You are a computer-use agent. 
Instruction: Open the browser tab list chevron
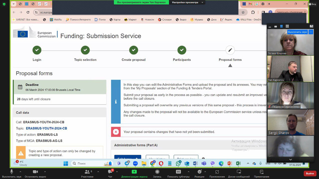pos(14,4)
